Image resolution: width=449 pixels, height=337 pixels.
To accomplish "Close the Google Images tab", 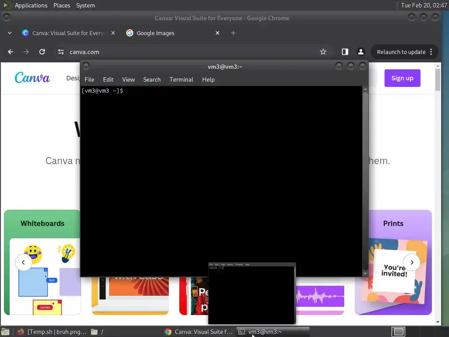I will point(217,33).
